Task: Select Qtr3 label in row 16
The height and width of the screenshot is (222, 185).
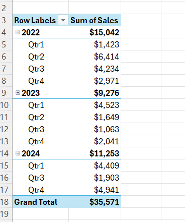Action: (x=36, y=178)
